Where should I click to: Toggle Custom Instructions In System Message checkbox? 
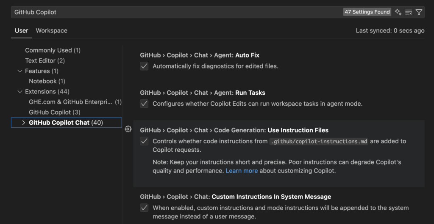pos(144,208)
